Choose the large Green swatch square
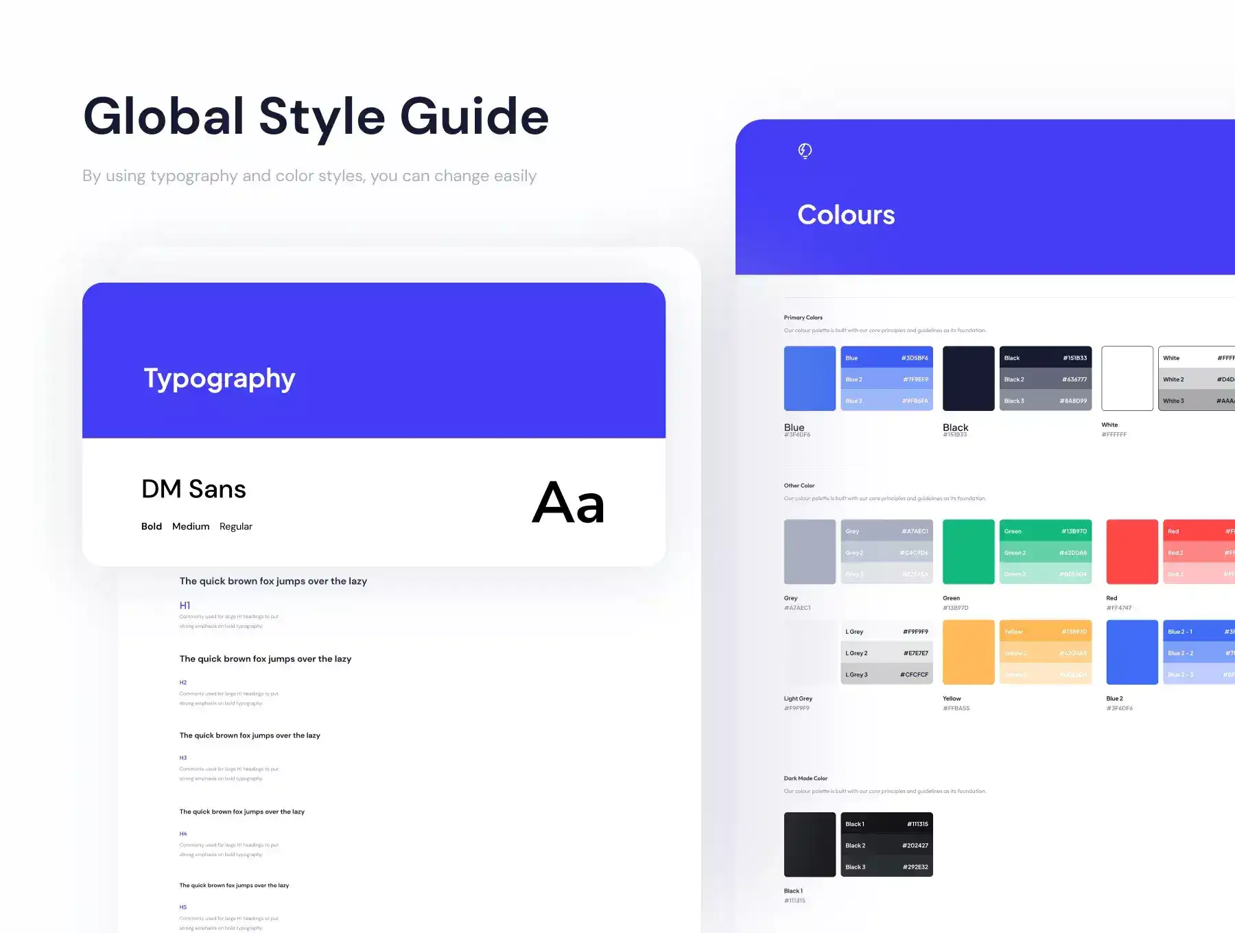The image size is (1235, 933). pos(968,552)
